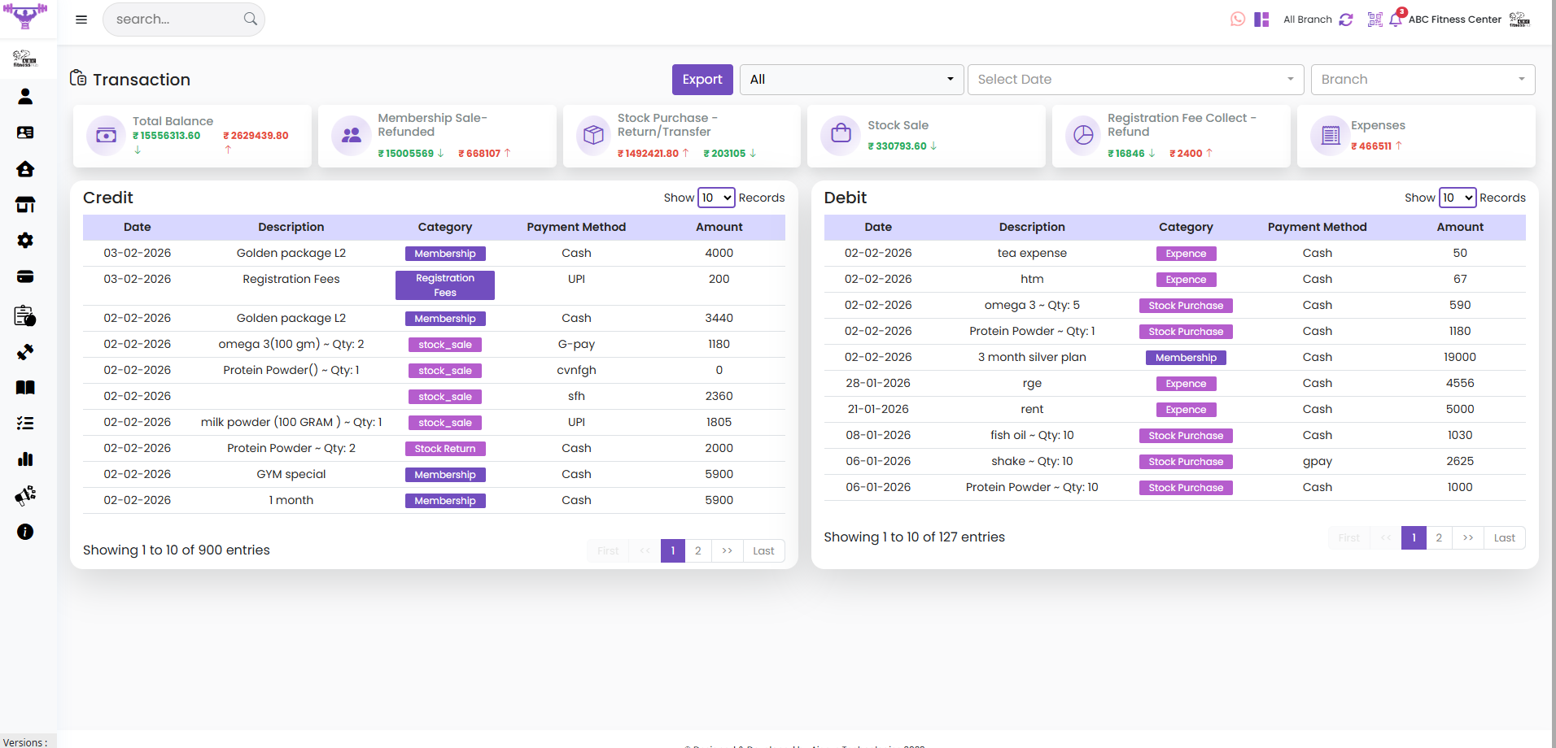The image size is (1556, 748).
Task: Expand the Branch filter dropdown
Action: pos(1423,80)
